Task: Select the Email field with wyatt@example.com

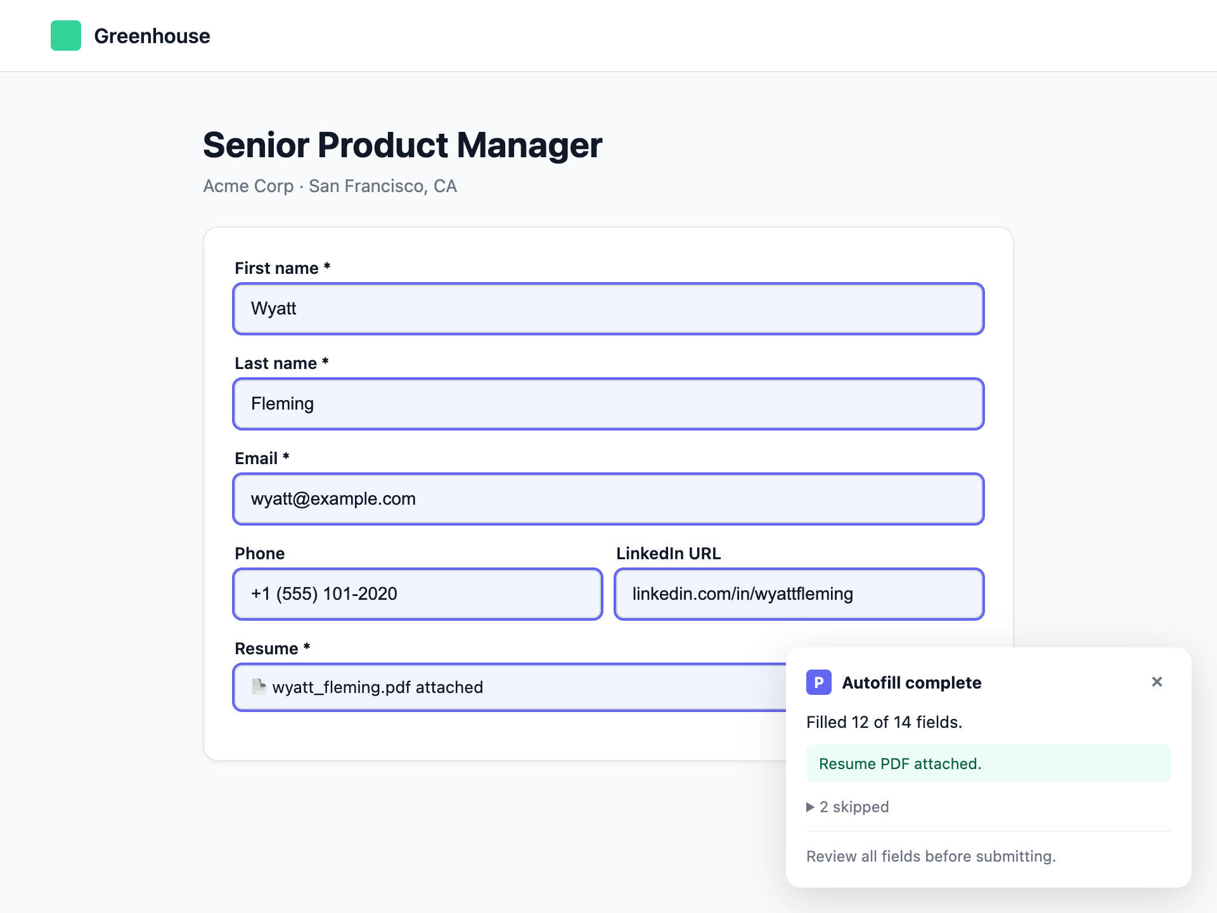Action: point(608,499)
